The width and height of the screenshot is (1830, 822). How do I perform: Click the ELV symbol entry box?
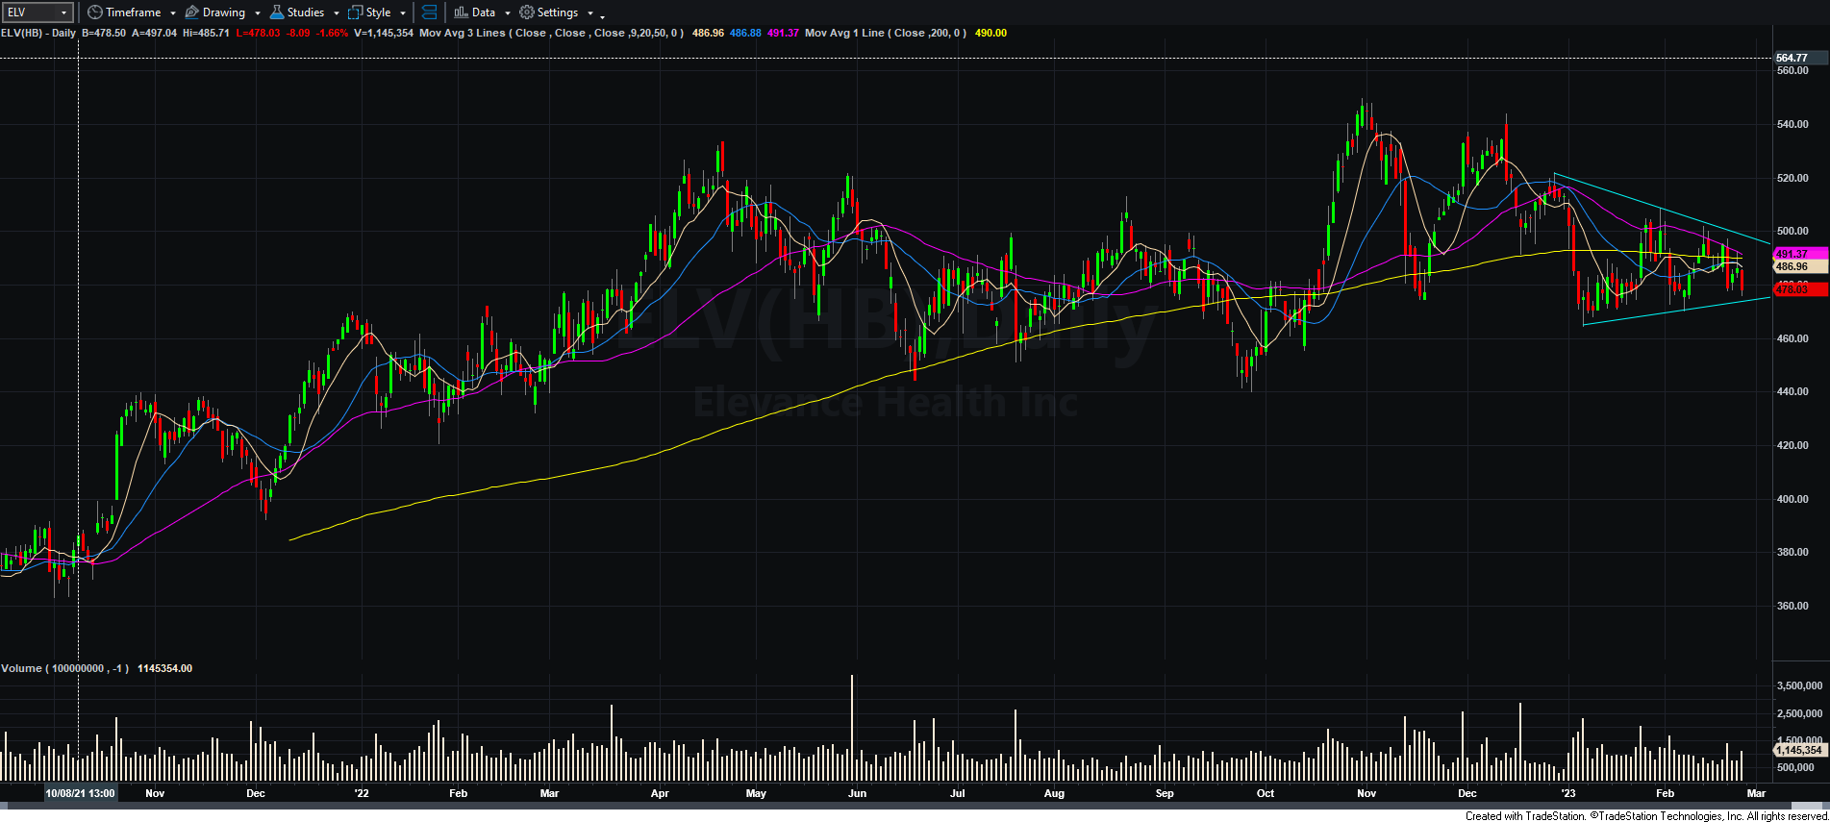31,12
